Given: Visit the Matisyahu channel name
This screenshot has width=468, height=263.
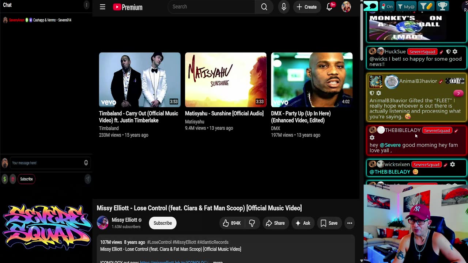Looking at the screenshot, I should coord(195,122).
